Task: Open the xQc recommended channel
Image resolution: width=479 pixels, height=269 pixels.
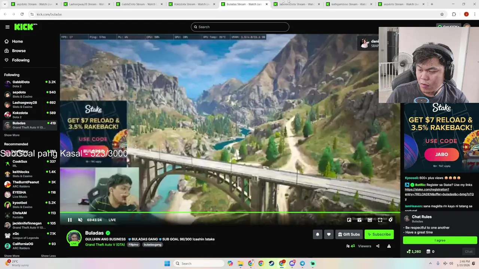Action: (x=30, y=235)
